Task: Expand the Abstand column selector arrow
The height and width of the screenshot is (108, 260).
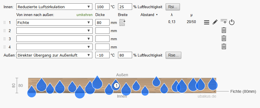Action: click(x=157, y=15)
